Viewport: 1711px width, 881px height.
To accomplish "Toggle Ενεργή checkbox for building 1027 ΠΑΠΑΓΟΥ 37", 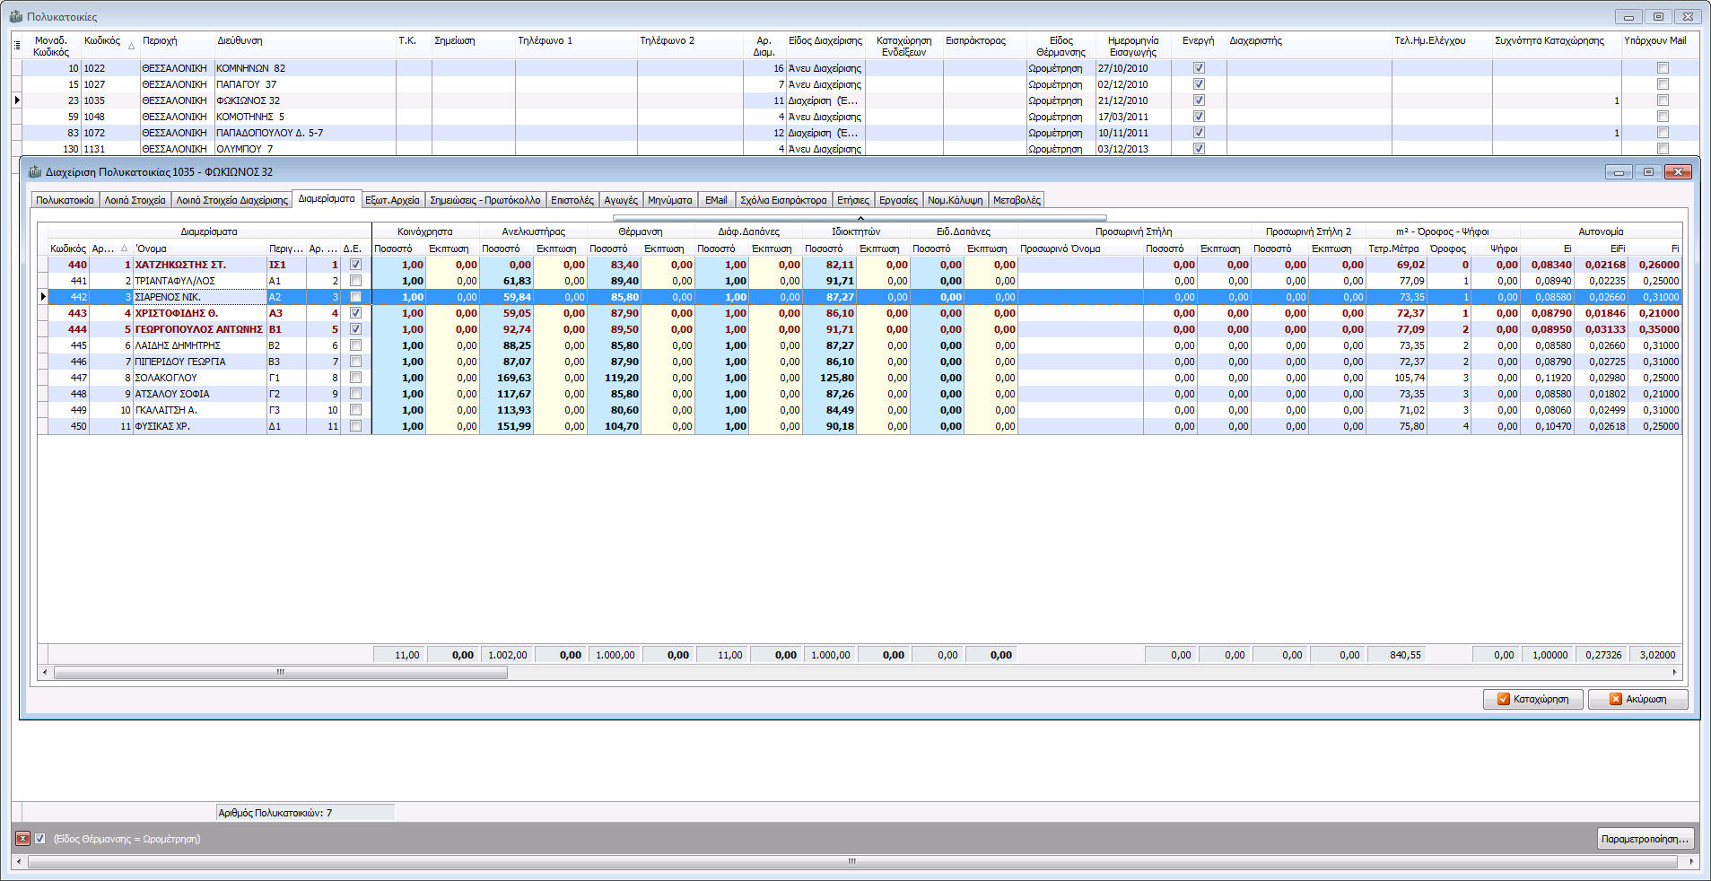I will [x=1199, y=84].
